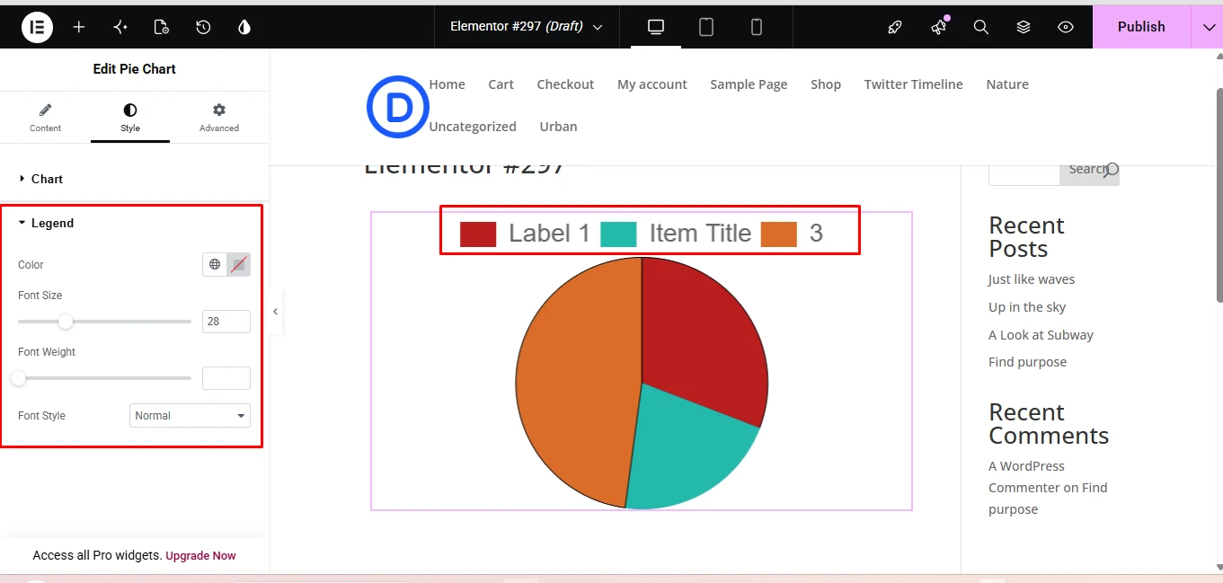Screen dimensions: 1223x583
Task: Click the Font Size slider handle
Action: click(x=66, y=321)
